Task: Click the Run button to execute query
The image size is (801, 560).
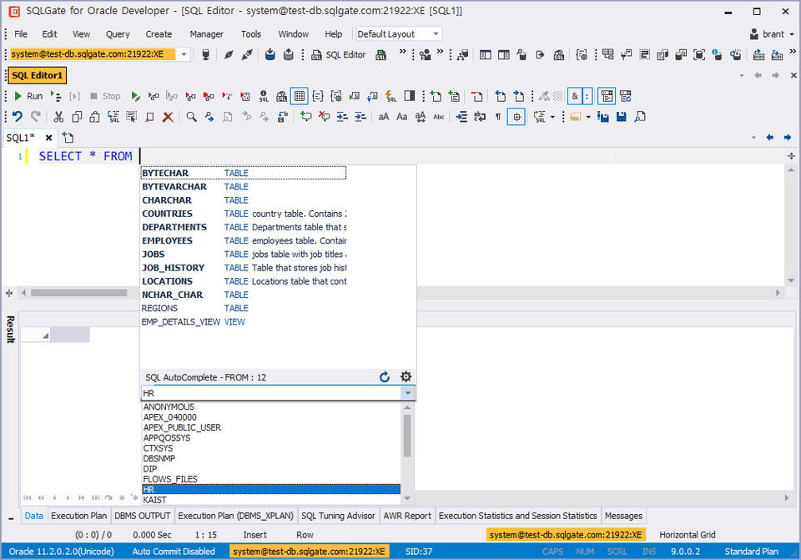Action: 29,95
